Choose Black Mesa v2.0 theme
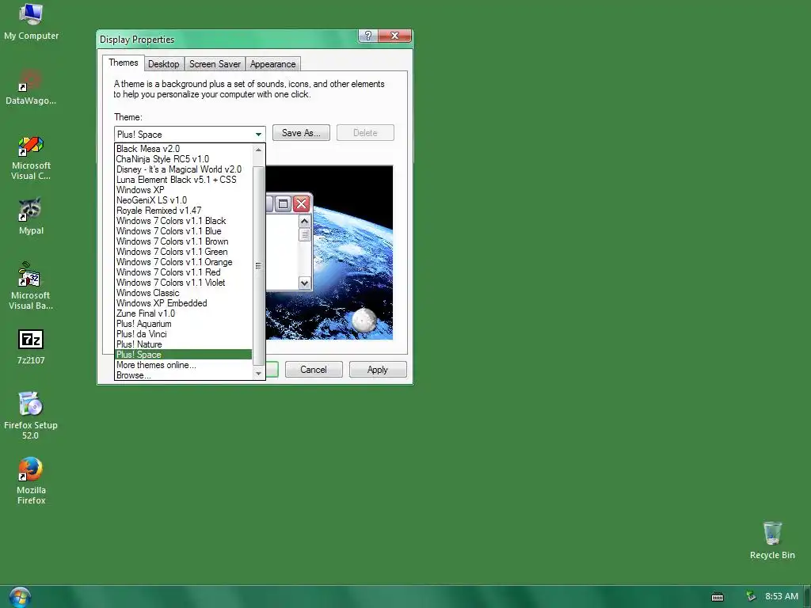The height and width of the screenshot is (608, 811). pos(183,149)
